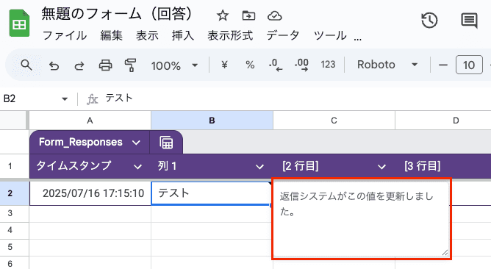Decrease decimal places

(276, 65)
